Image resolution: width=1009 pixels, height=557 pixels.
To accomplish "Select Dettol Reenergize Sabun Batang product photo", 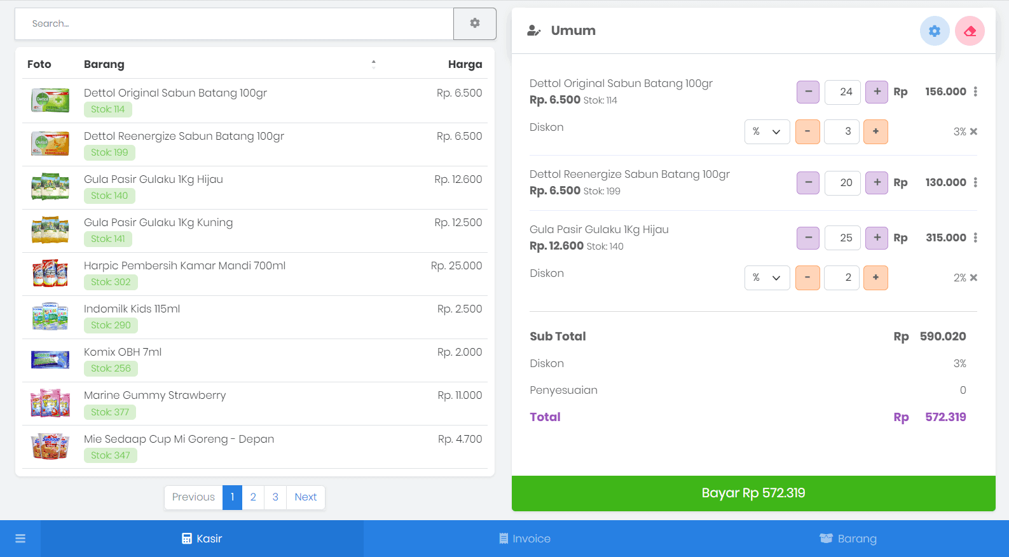I will (x=50, y=144).
